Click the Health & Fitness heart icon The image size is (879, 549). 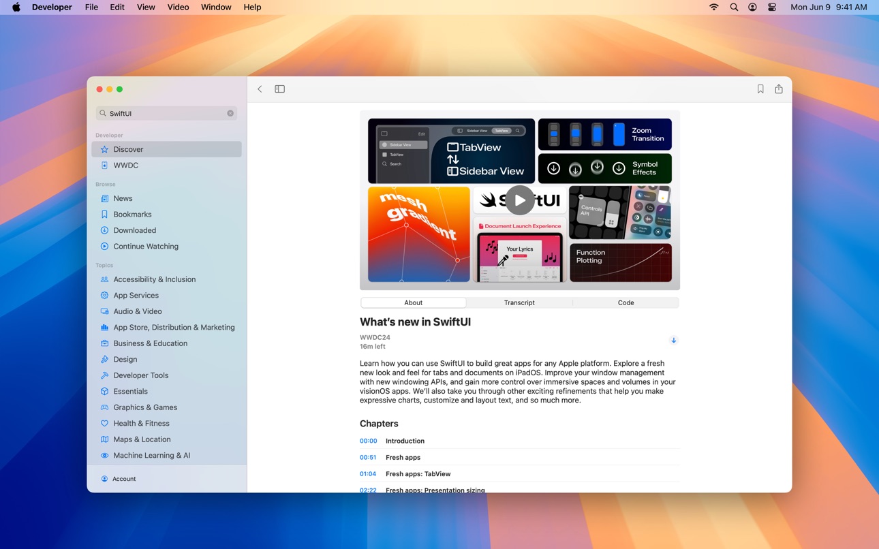point(104,424)
